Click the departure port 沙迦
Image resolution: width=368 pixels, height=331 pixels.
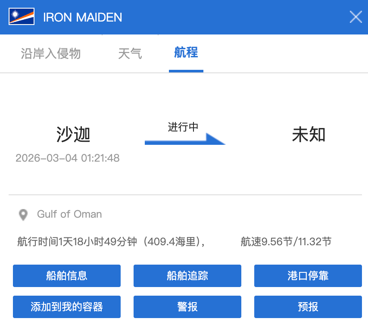(73, 135)
